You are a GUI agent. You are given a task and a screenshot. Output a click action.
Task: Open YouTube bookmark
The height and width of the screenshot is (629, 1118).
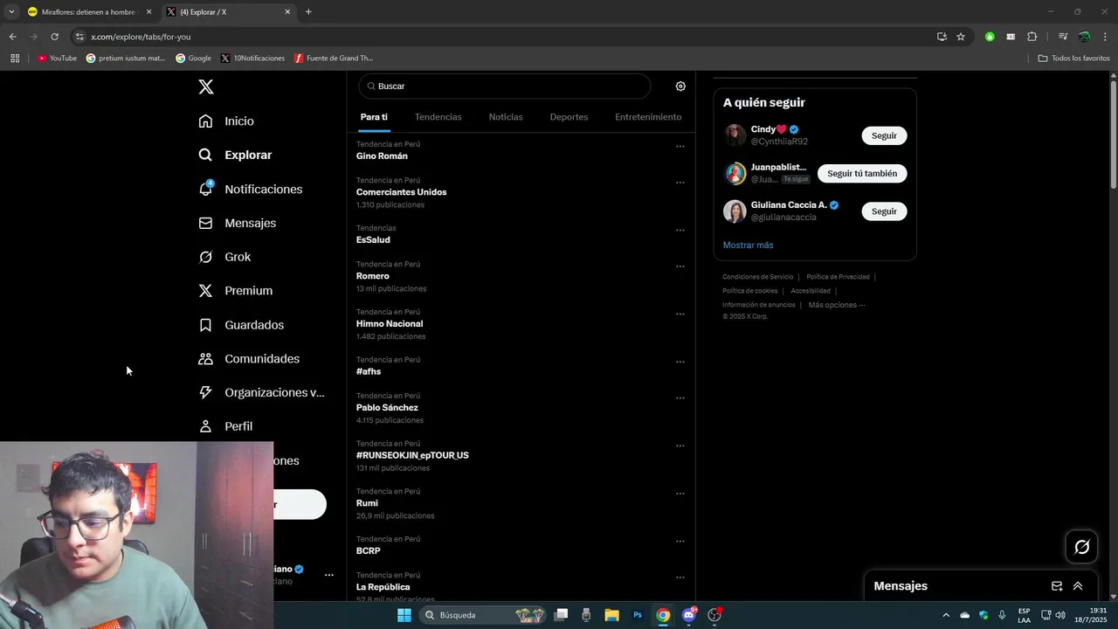57,59
